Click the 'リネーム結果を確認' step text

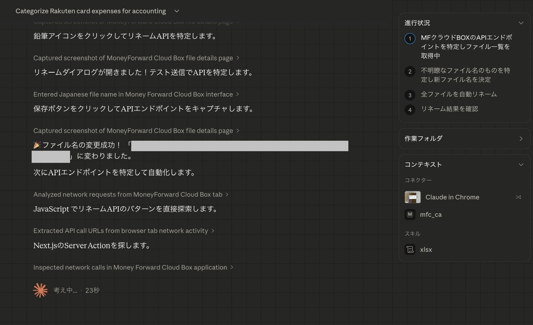click(x=449, y=109)
